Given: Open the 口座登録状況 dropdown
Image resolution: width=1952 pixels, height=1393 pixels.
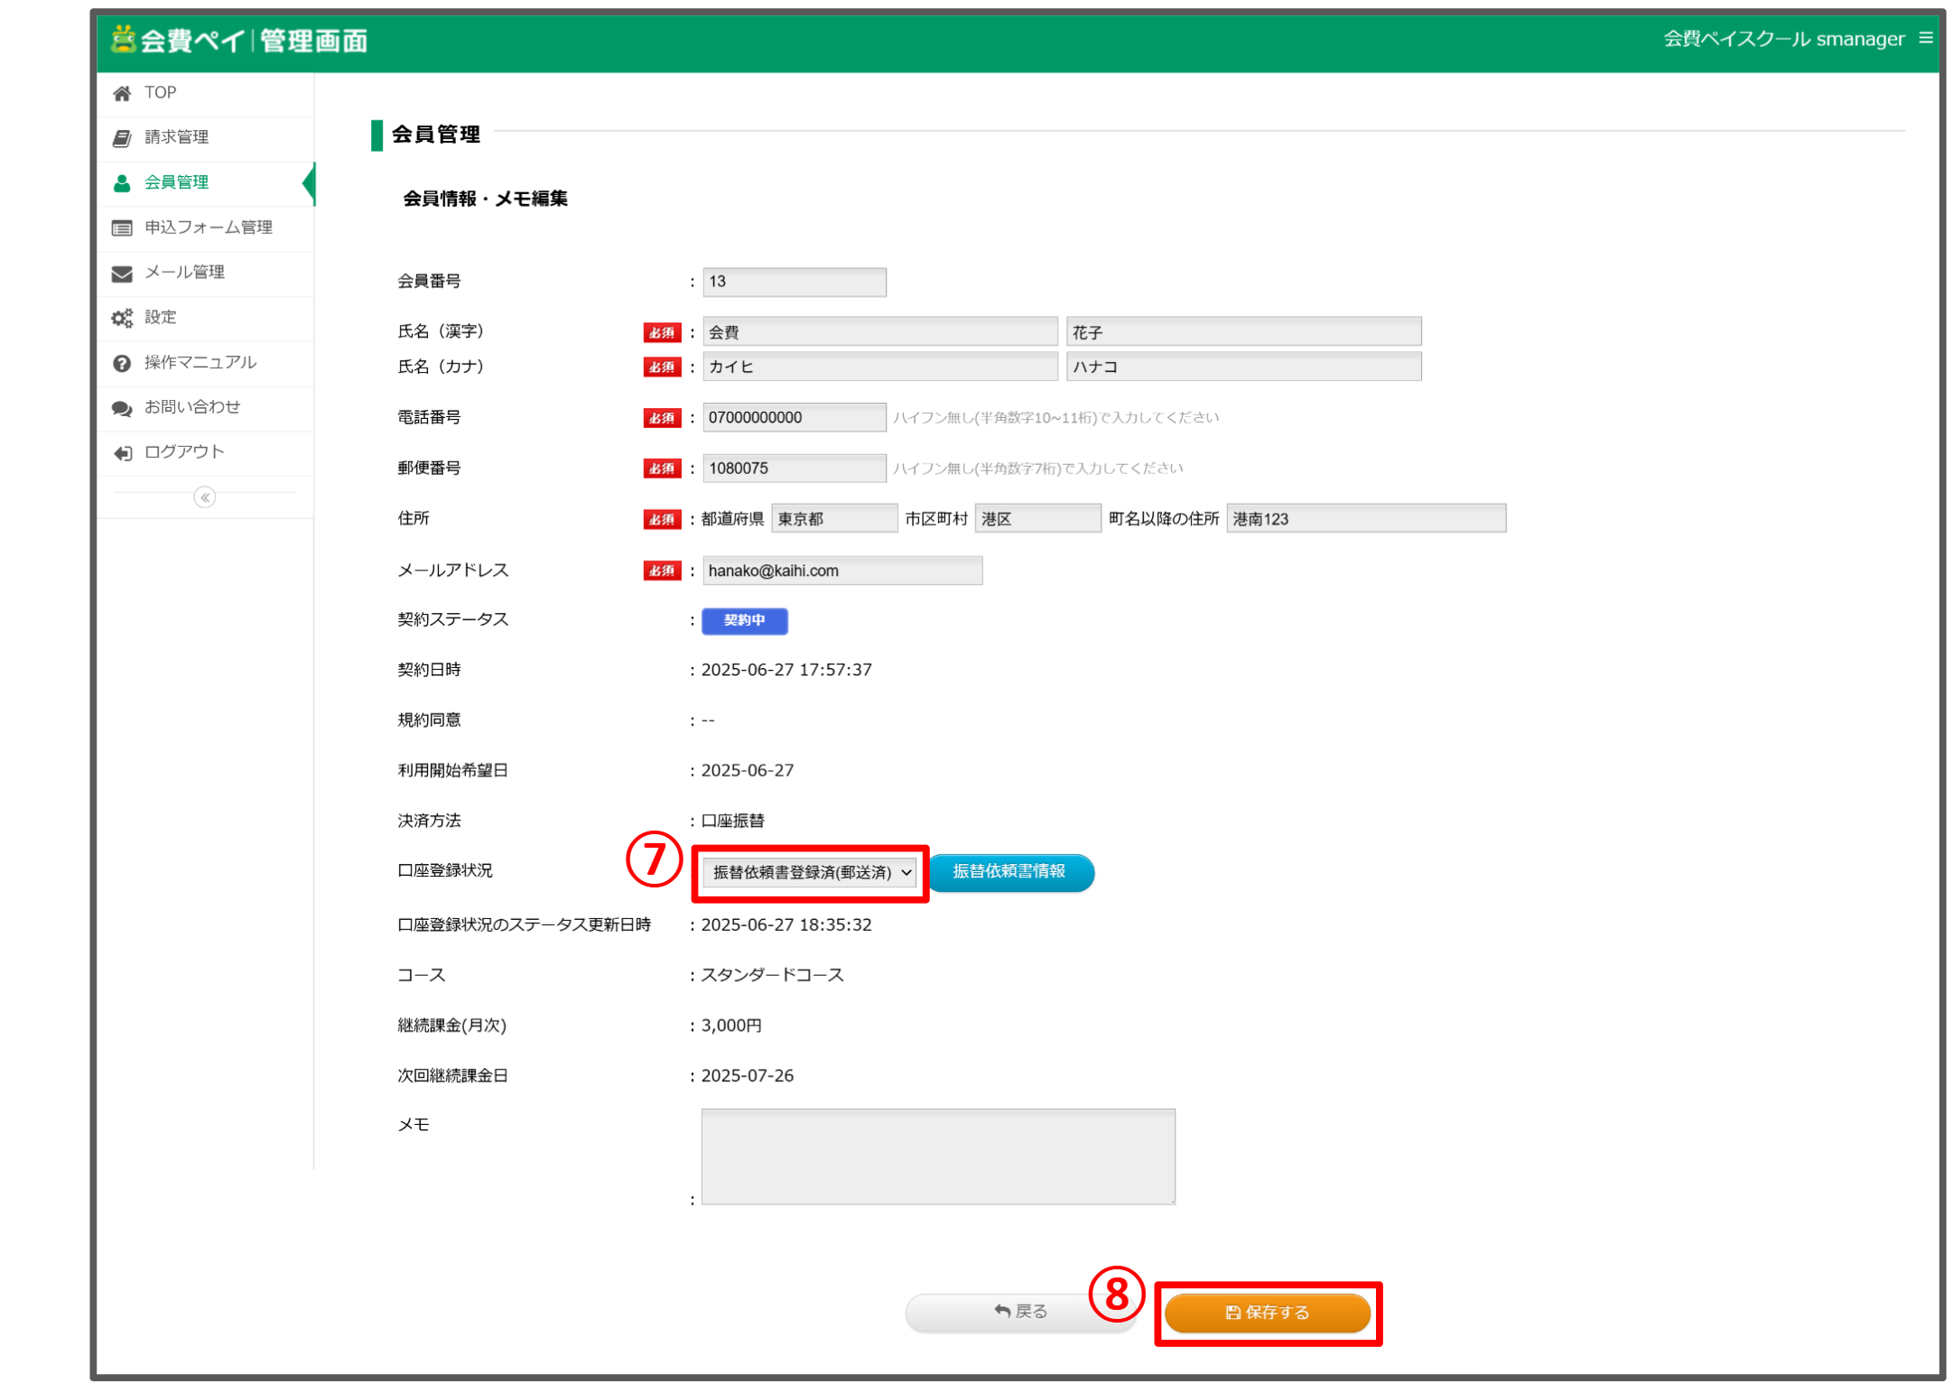Looking at the screenshot, I should pyautogui.click(x=810, y=872).
